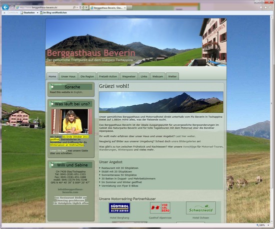Viewport: 275px width, 229px height.
Task: Open the zoom level dropdown arrow
Action: tap(268, 225)
